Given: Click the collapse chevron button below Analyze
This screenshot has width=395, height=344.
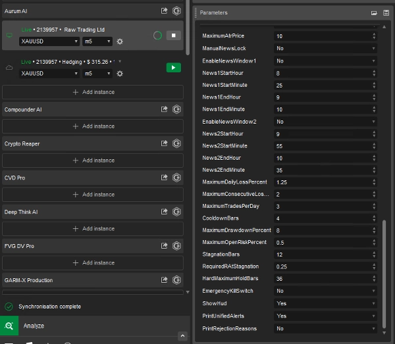Looking at the screenshot, I should [182, 336].
